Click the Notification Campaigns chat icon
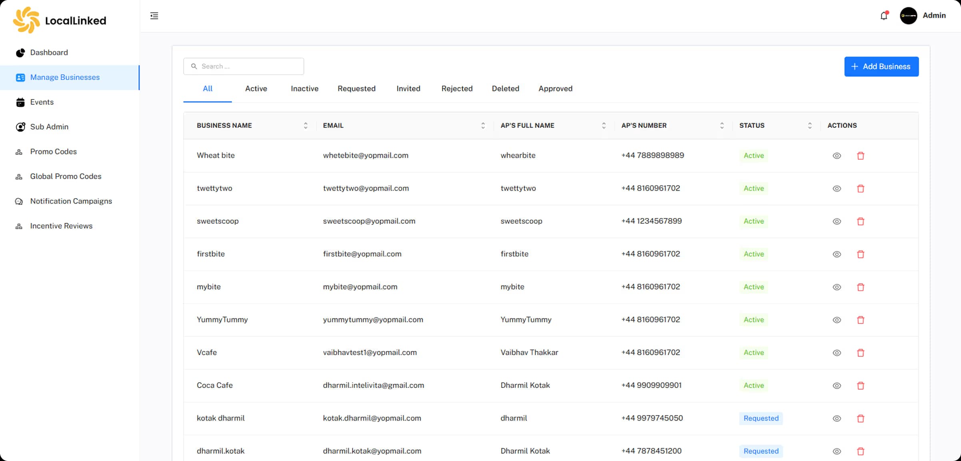Image resolution: width=961 pixels, height=461 pixels. (19, 201)
